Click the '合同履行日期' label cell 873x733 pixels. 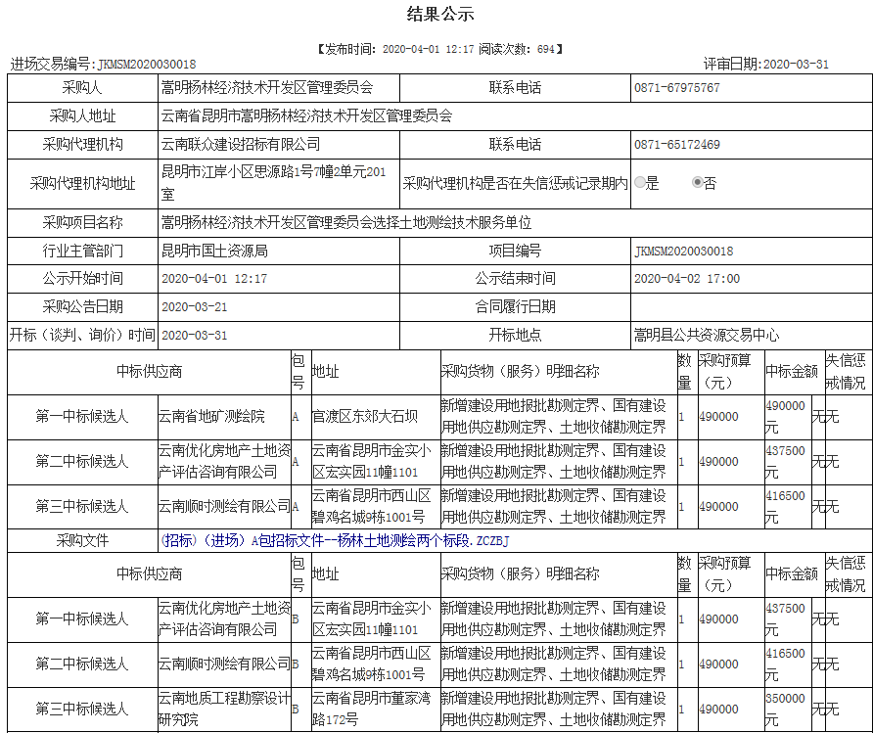pyautogui.click(x=515, y=307)
